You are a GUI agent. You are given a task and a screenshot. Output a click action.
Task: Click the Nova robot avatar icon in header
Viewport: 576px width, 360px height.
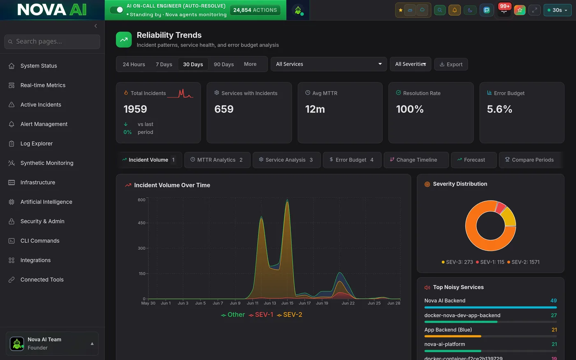298,10
